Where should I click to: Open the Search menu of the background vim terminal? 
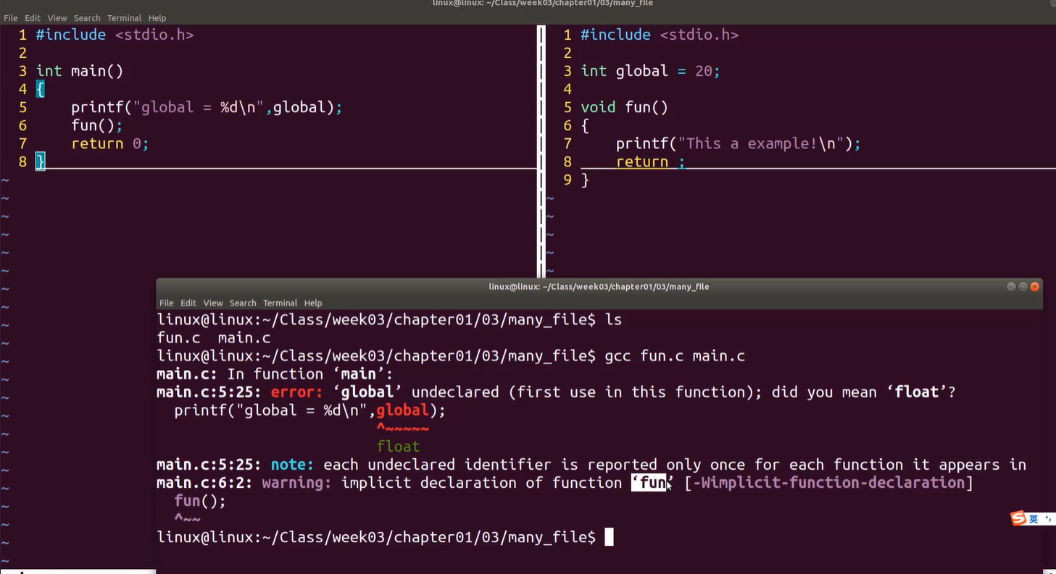pyautogui.click(x=87, y=18)
